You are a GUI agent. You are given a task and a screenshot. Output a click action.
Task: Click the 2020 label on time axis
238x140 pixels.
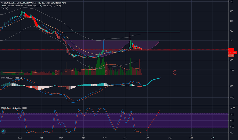(20, 138)
